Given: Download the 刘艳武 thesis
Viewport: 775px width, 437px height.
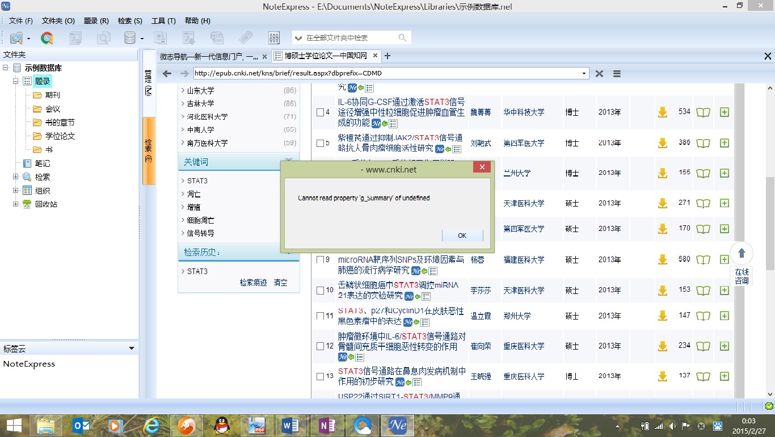Looking at the screenshot, I should pyautogui.click(x=663, y=143).
